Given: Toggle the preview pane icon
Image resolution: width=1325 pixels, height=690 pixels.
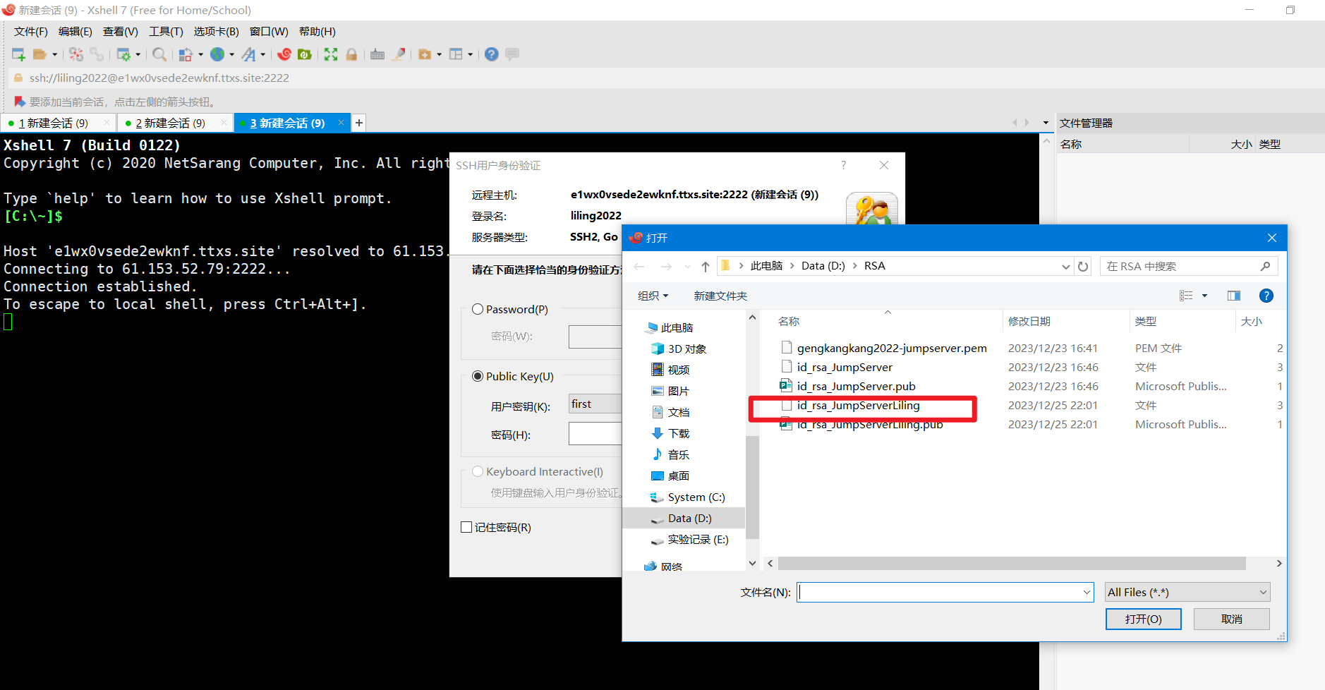Looking at the screenshot, I should [1233, 296].
